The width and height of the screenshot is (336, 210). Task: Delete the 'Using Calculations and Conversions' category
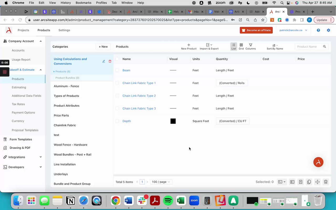tap(110, 61)
